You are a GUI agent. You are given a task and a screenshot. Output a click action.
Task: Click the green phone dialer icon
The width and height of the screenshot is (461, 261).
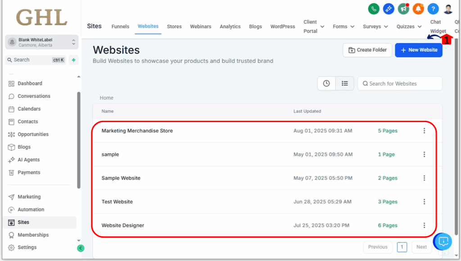point(374,9)
